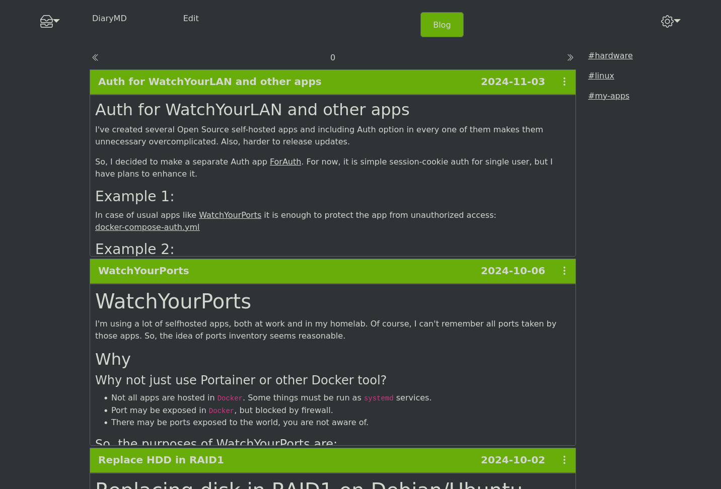This screenshot has height=489, width=721.
Task: Open options menu for Replace HDD in RAID1 post
Action: point(564,460)
